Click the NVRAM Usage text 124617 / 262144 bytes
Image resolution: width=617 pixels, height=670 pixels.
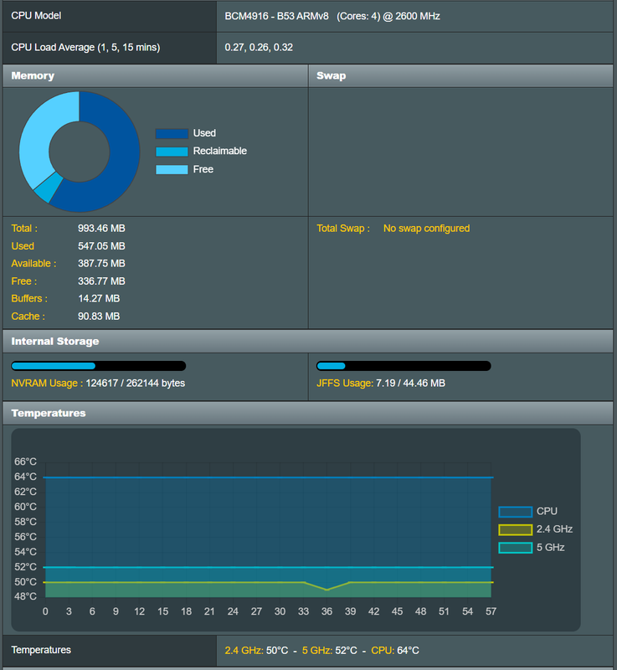click(x=136, y=384)
